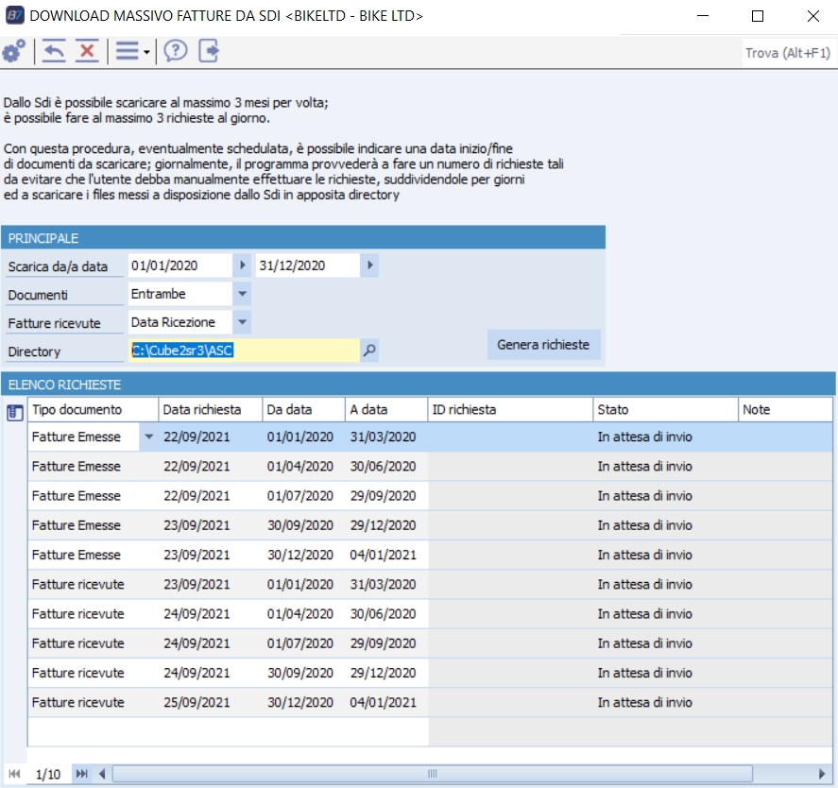Click the undo arrow toolbar icon
Screen dimensions: 838x788
[54, 51]
